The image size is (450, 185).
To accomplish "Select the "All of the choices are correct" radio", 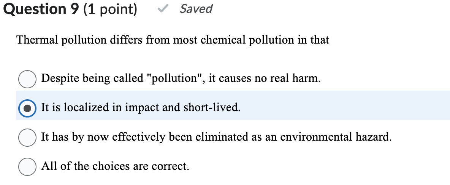I will click(x=27, y=166).
